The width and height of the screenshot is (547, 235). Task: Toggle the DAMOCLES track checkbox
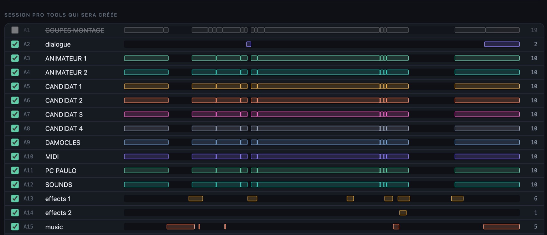pos(15,142)
